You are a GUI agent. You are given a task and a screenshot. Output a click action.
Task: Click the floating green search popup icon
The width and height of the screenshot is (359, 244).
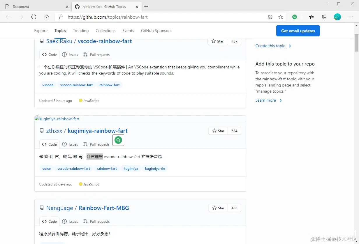pos(118,140)
